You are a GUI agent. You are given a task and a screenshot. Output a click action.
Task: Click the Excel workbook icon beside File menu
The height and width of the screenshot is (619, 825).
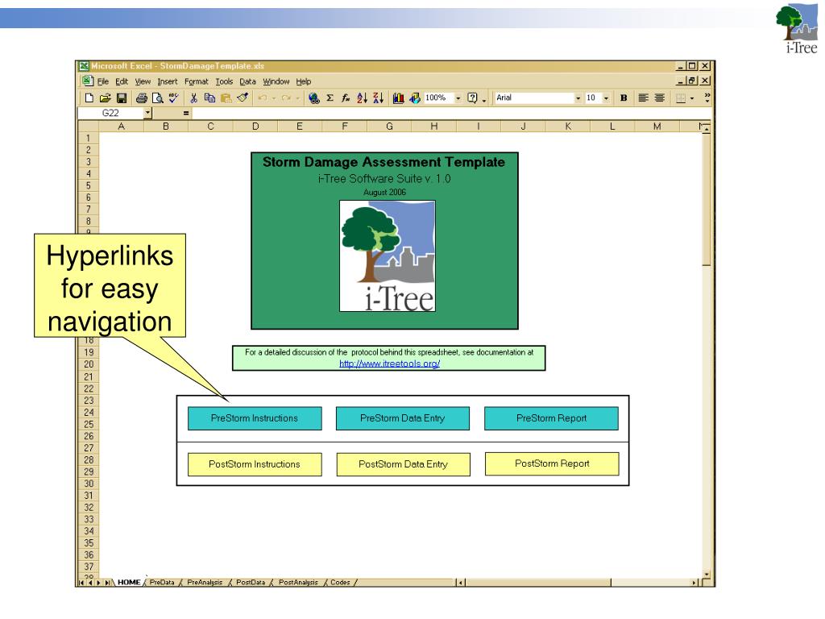point(87,81)
